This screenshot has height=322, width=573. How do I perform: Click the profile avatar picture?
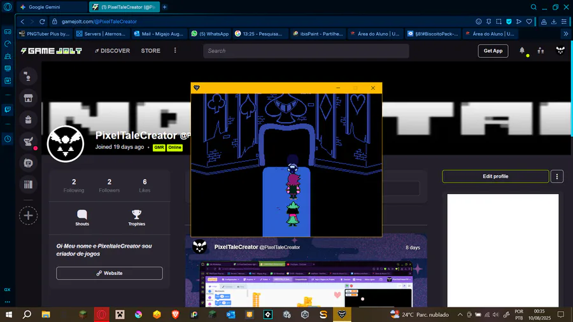click(x=66, y=144)
